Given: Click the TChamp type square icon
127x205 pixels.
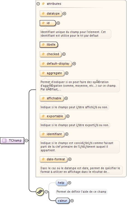Looking at the screenshot, I should (4, 141).
